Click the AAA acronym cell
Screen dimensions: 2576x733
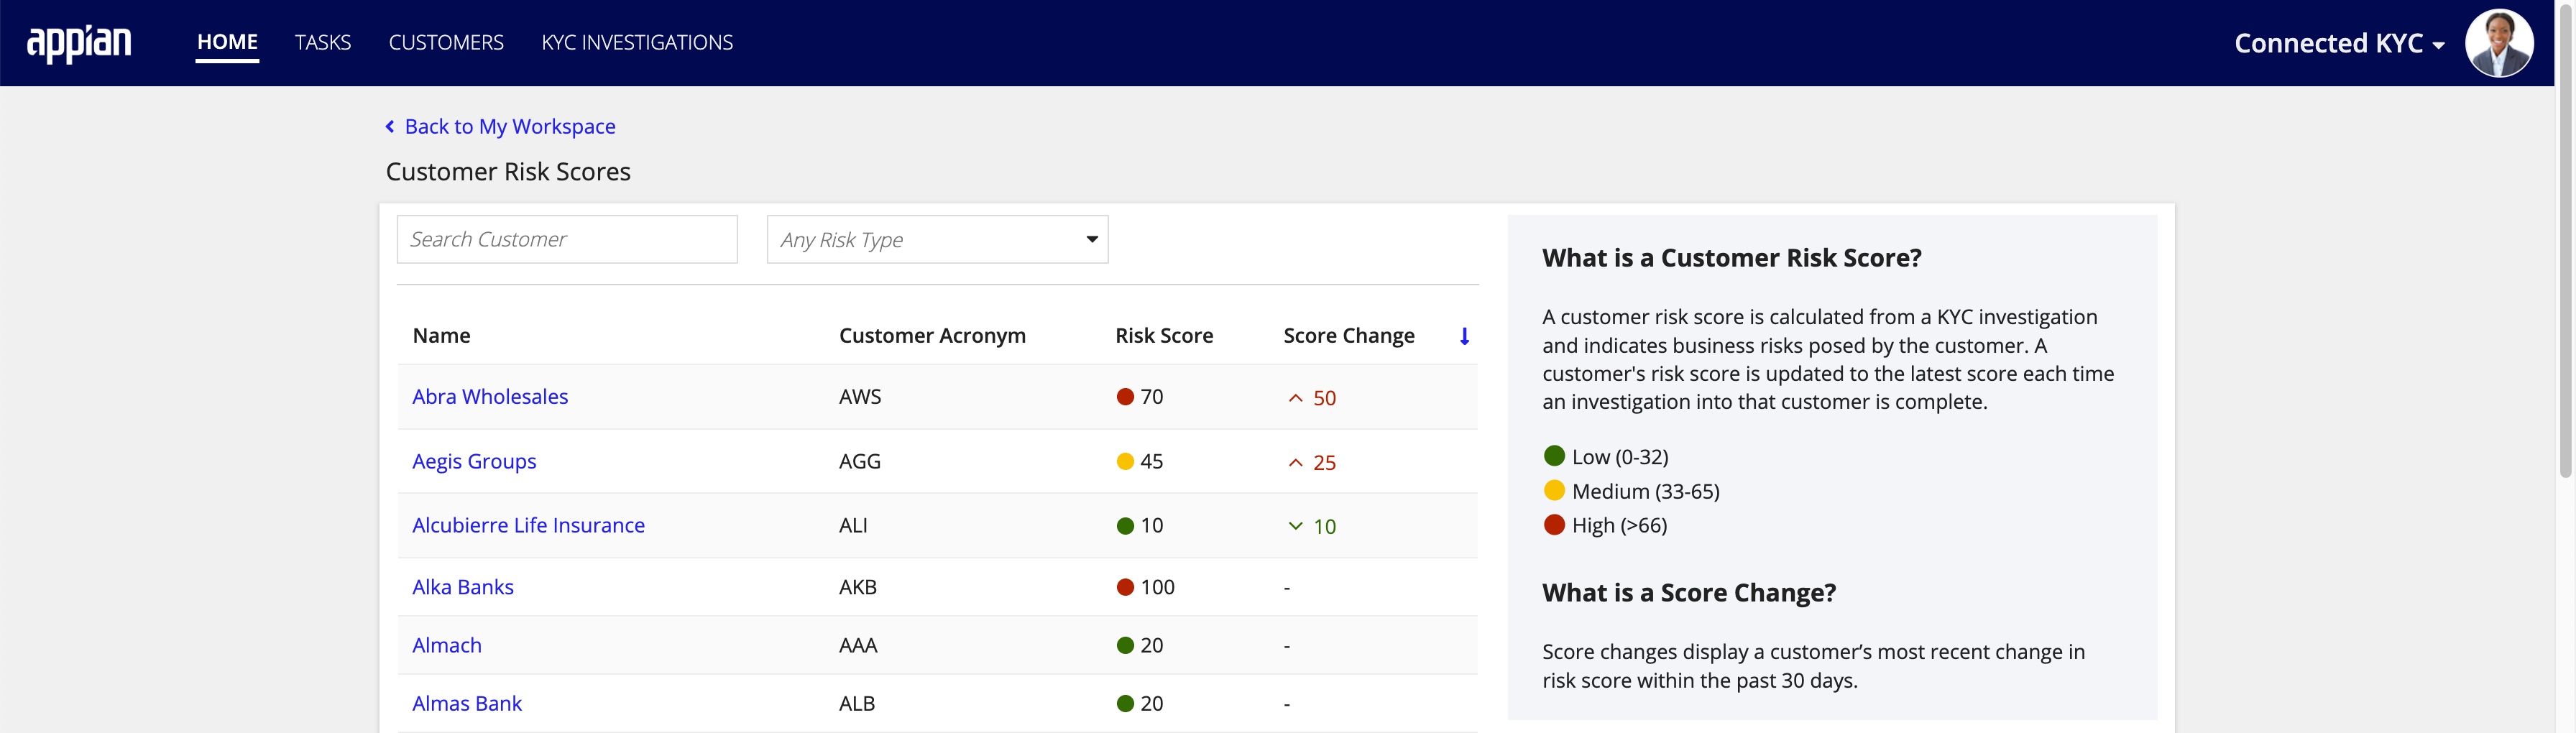858,646
